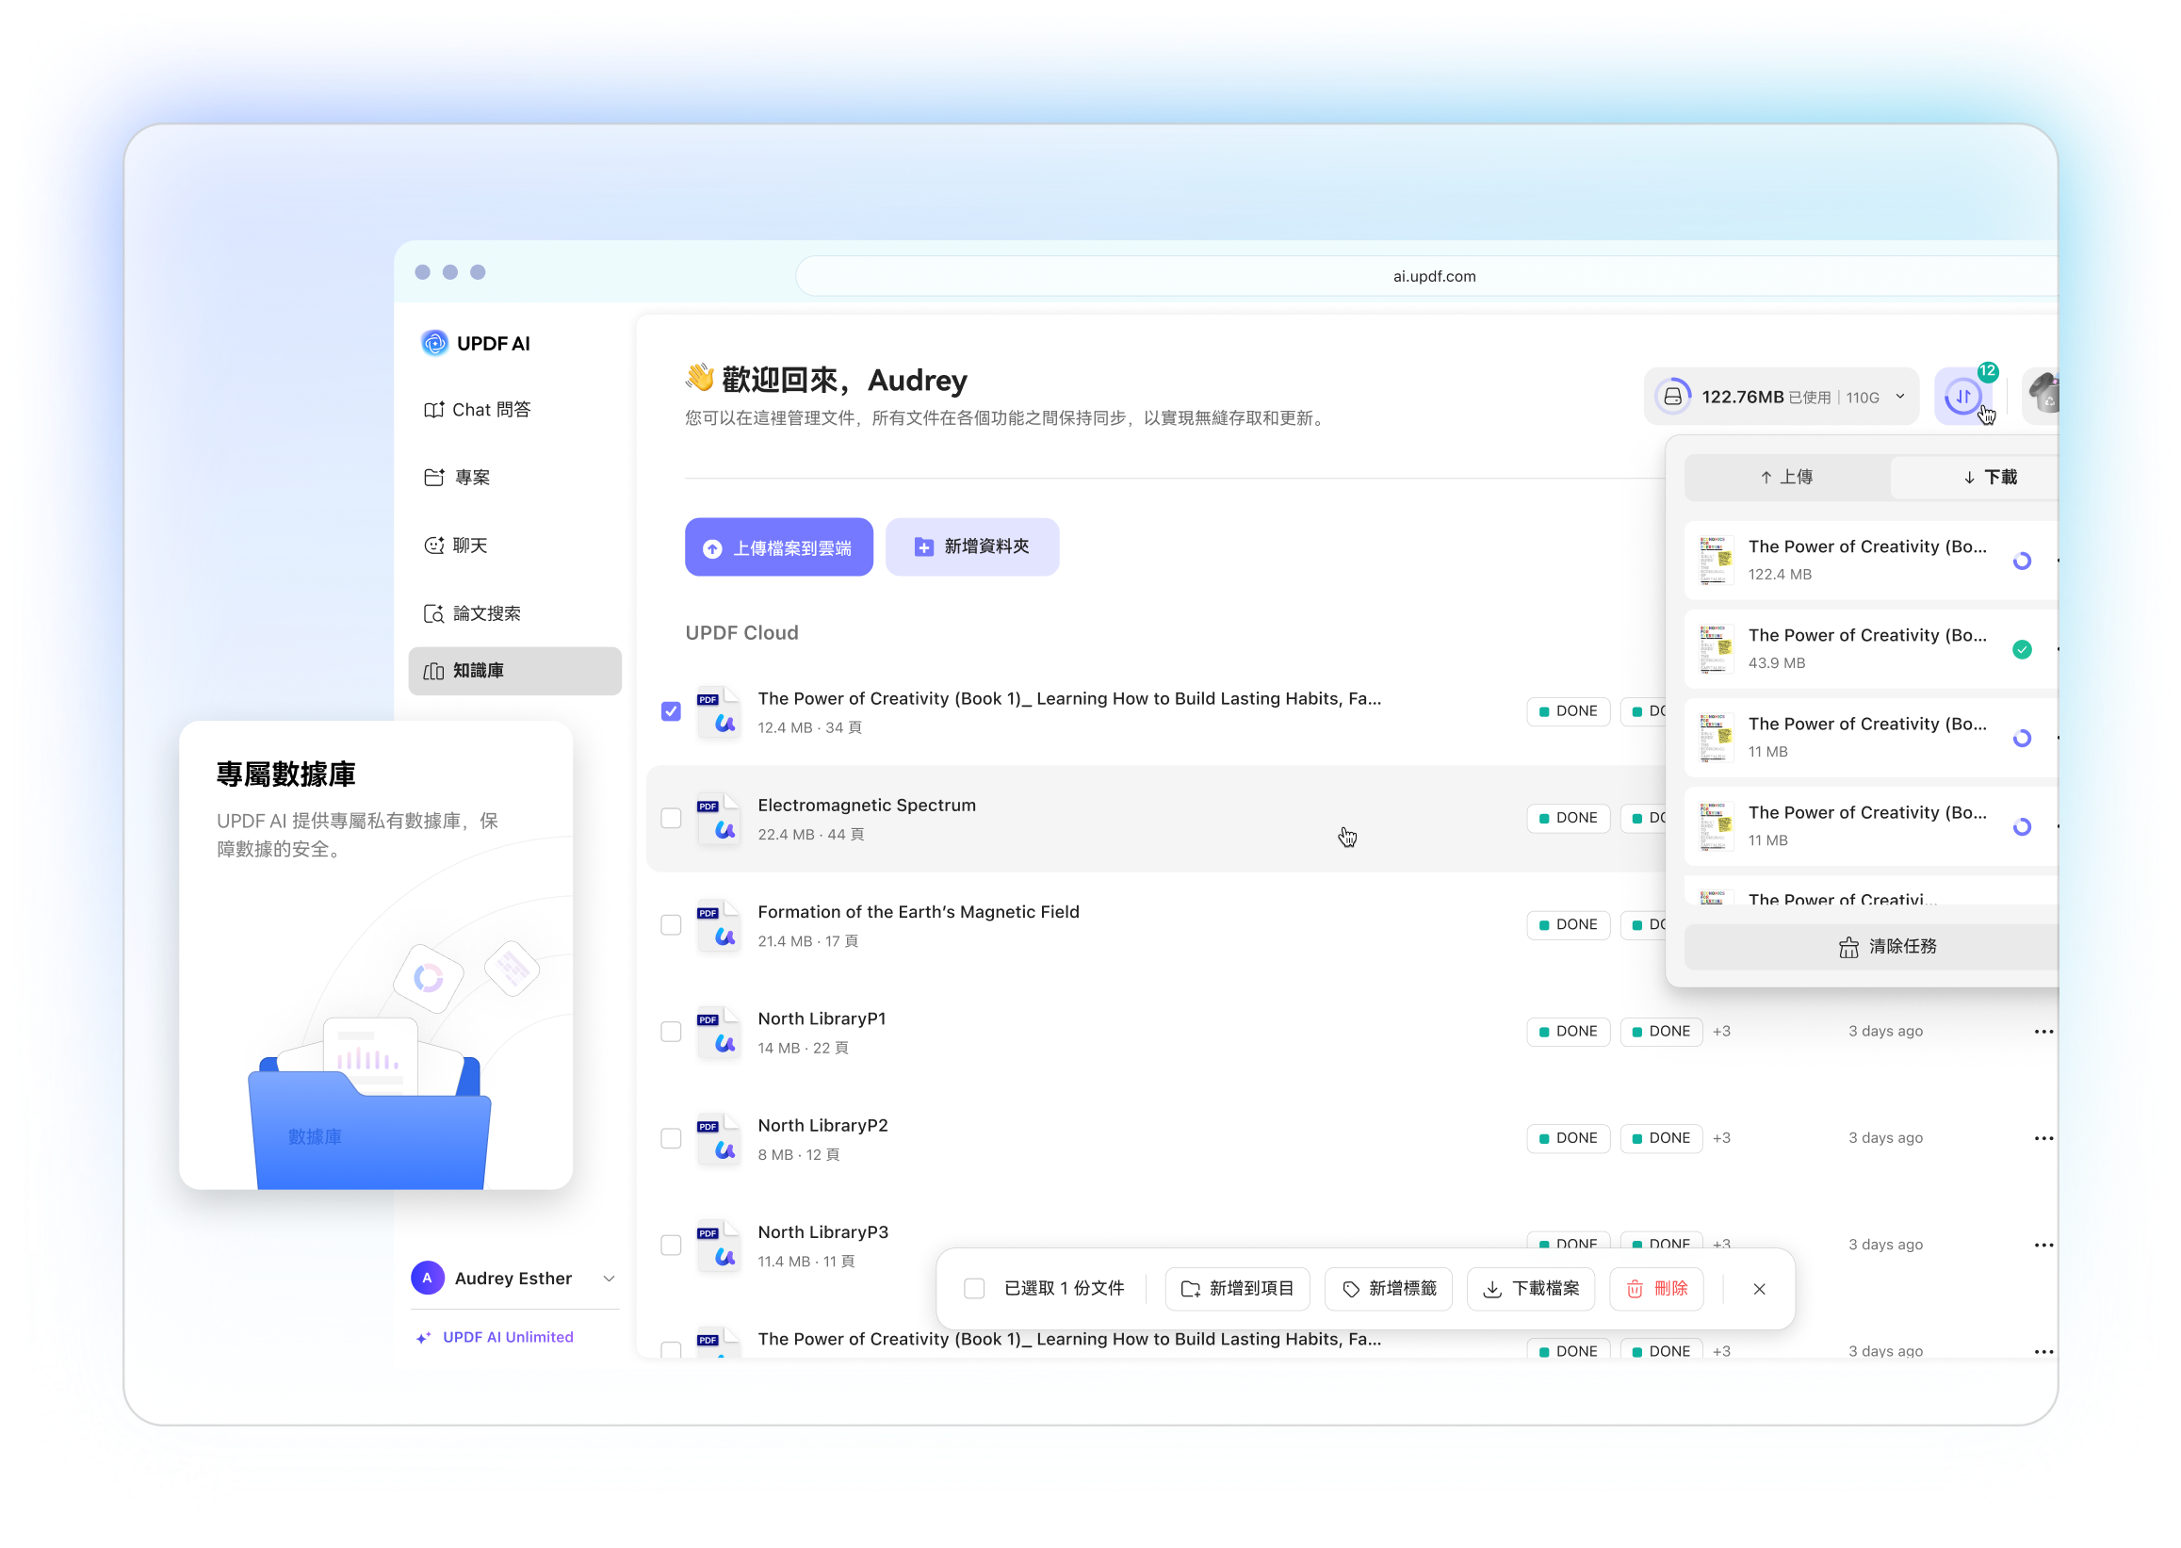Check Formation of the Earth's Magnetic Field checkbox

coord(671,924)
